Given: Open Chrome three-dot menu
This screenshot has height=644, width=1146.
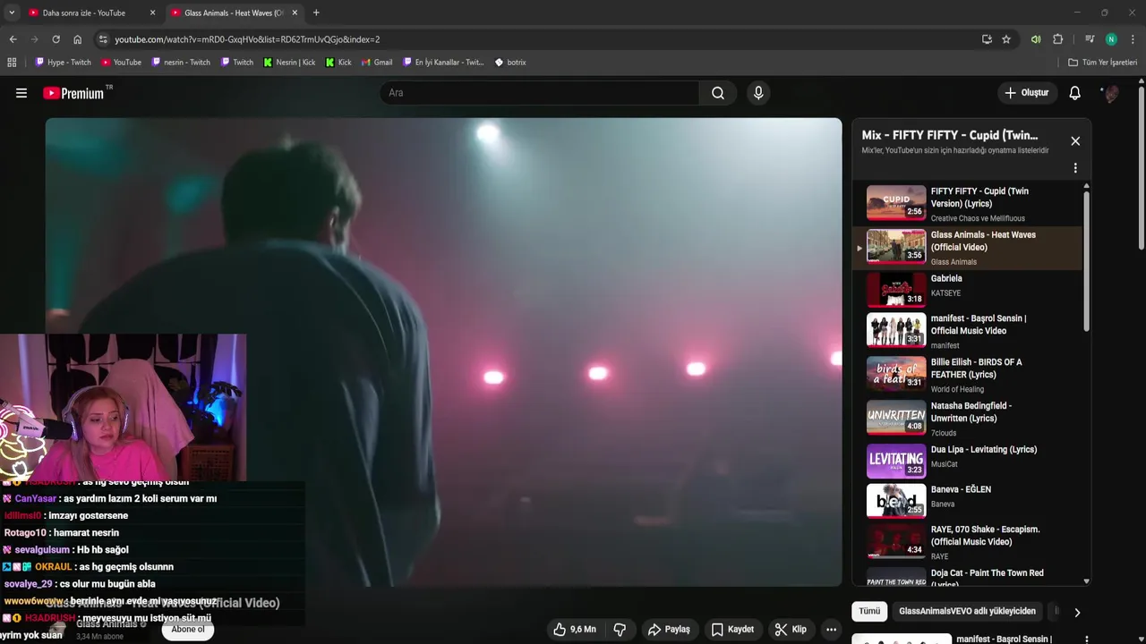Looking at the screenshot, I should 1133,39.
